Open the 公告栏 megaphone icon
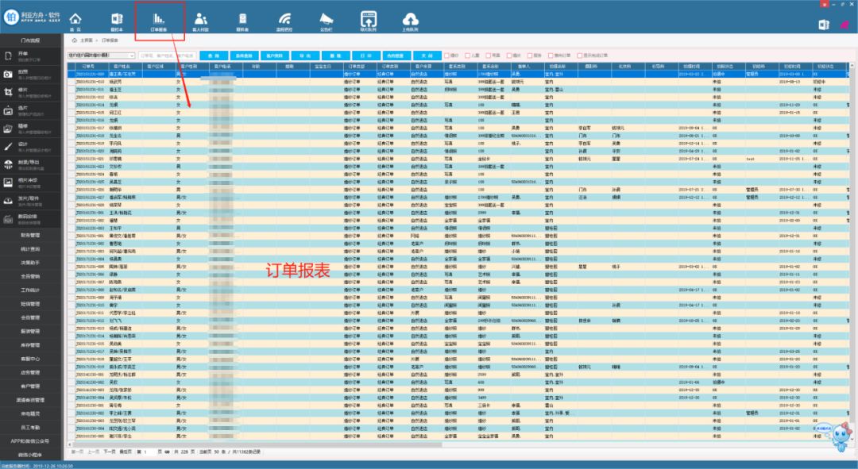This screenshot has height=469, width=858. [327, 20]
